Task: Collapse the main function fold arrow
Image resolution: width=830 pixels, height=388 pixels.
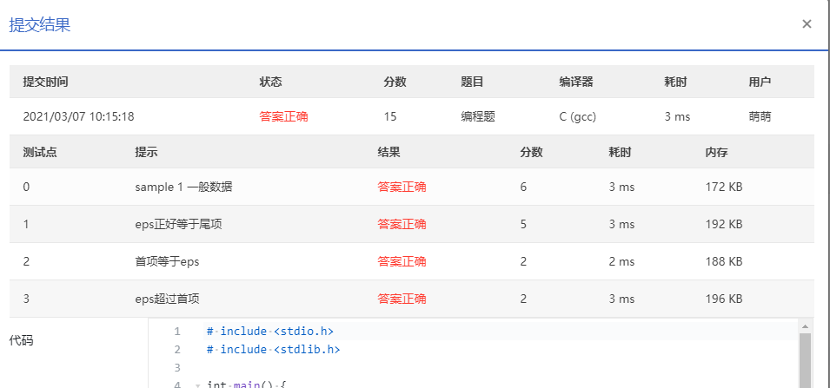Action: (x=197, y=385)
